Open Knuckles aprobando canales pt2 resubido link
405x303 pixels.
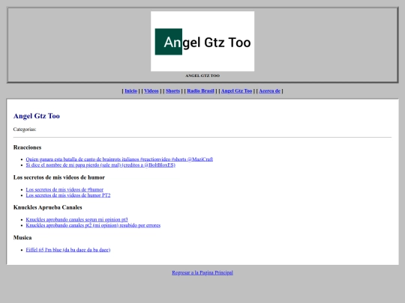(93, 225)
